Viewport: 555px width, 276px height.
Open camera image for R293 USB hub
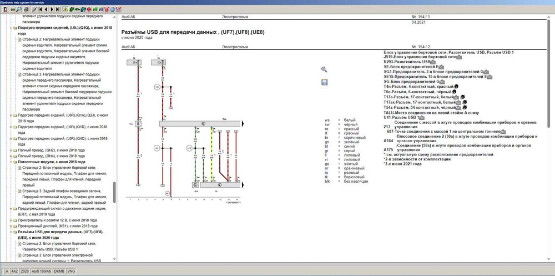[x=433, y=62]
